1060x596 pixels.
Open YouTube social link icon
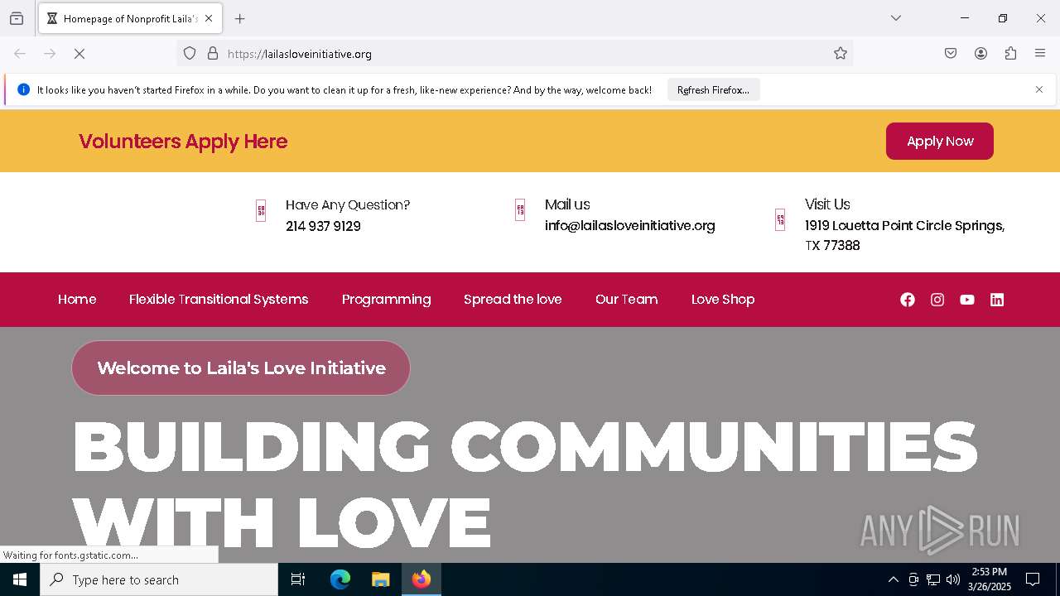(967, 300)
